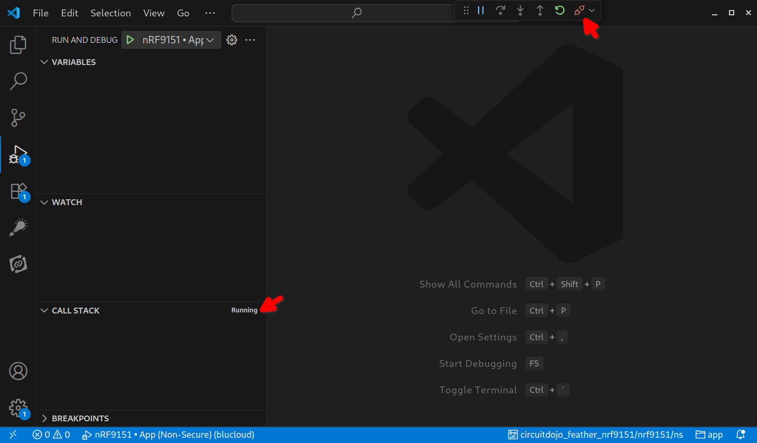
Task: Open Run and Debug more actions menu
Action: tap(250, 40)
